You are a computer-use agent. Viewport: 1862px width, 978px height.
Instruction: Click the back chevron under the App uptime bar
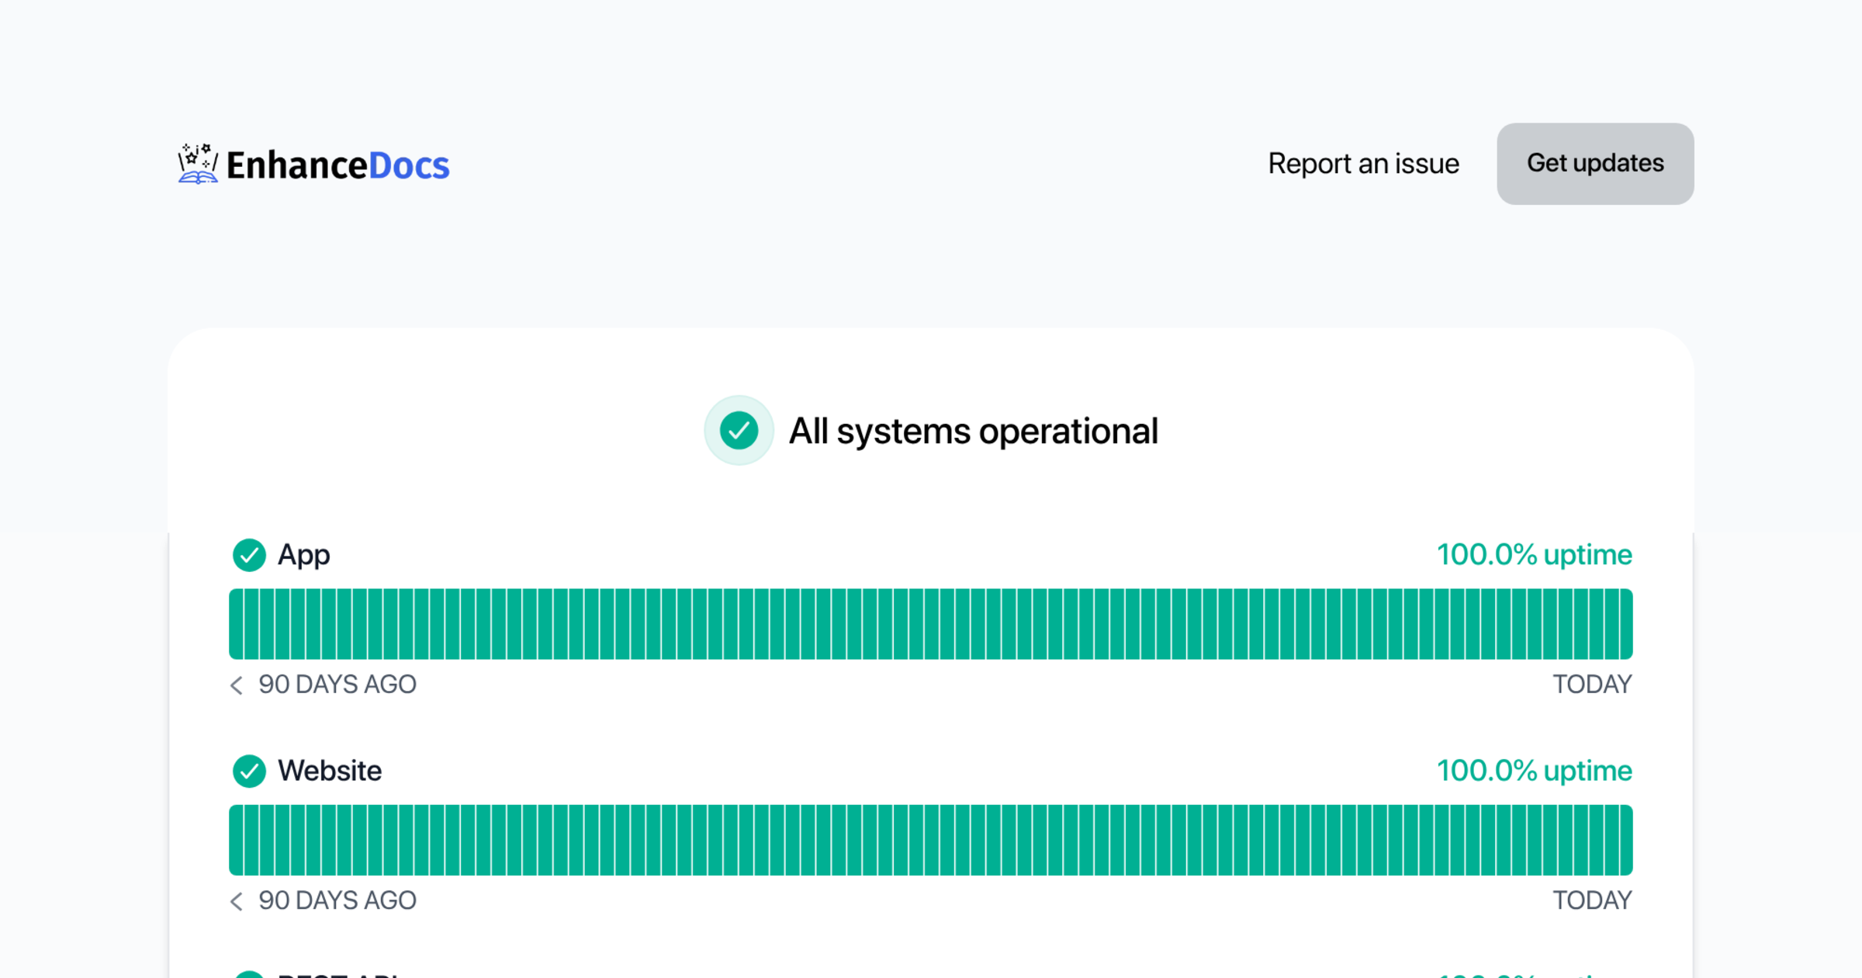coord(237,685)
